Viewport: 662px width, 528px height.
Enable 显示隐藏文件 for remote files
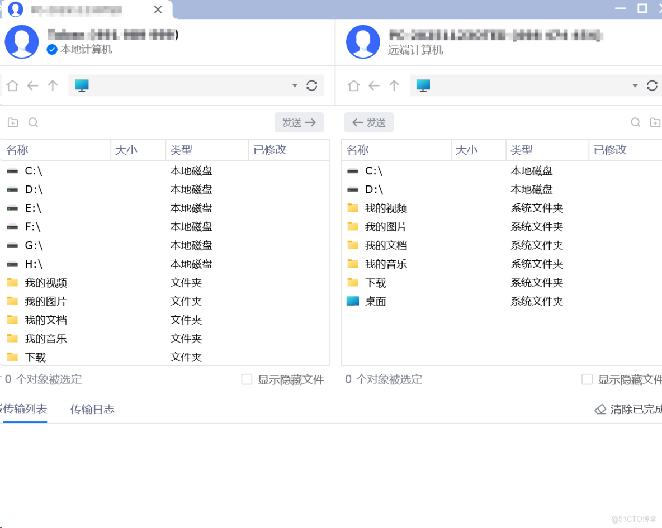pos(587,379)
